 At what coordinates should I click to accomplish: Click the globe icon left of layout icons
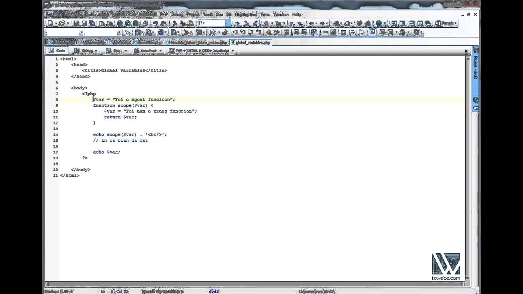[379, 23]
